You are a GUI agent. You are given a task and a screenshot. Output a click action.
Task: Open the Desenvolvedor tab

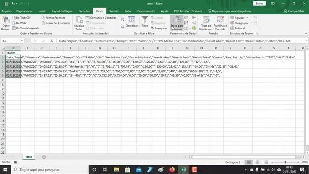(x=146, y=11)
